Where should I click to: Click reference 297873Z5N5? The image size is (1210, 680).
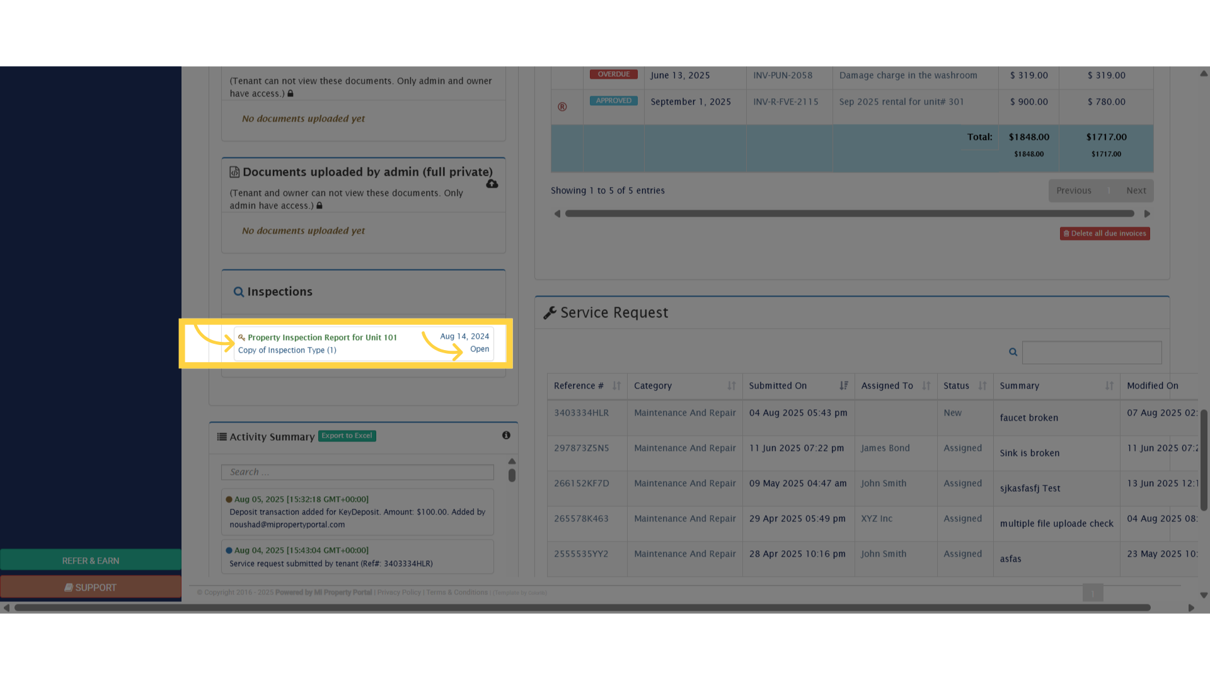pos(581,448)
